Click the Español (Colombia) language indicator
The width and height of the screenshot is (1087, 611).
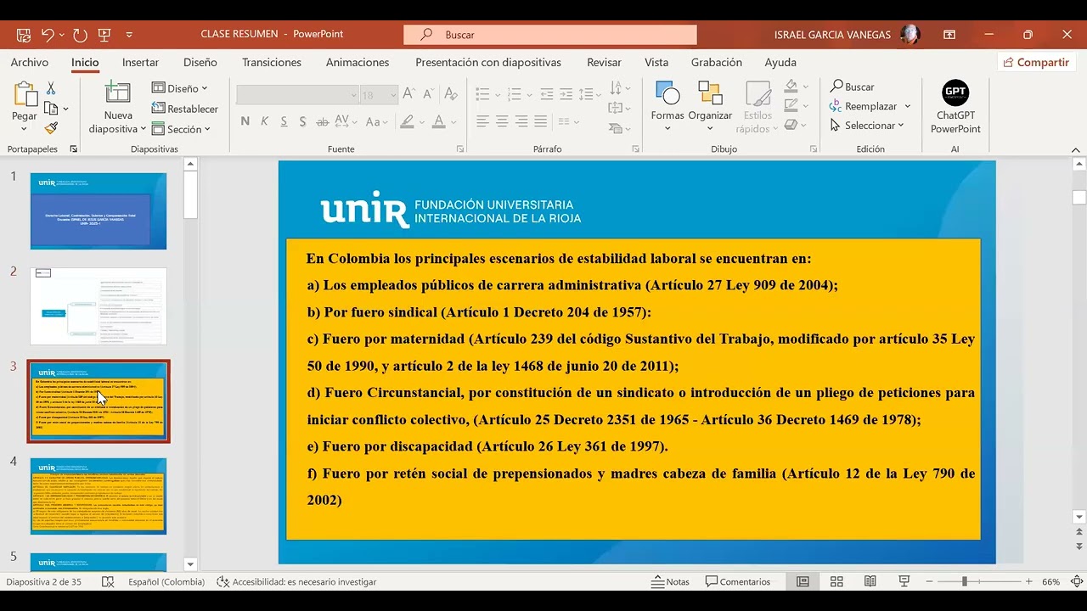tap(166, 582)
